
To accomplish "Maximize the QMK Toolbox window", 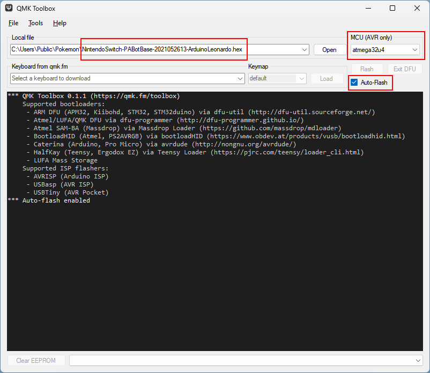I will [x=392, y=9].
